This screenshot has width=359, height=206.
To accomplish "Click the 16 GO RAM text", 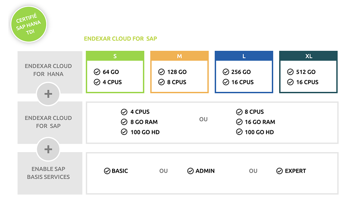I will pyautogui.click(x=260, y=122).
